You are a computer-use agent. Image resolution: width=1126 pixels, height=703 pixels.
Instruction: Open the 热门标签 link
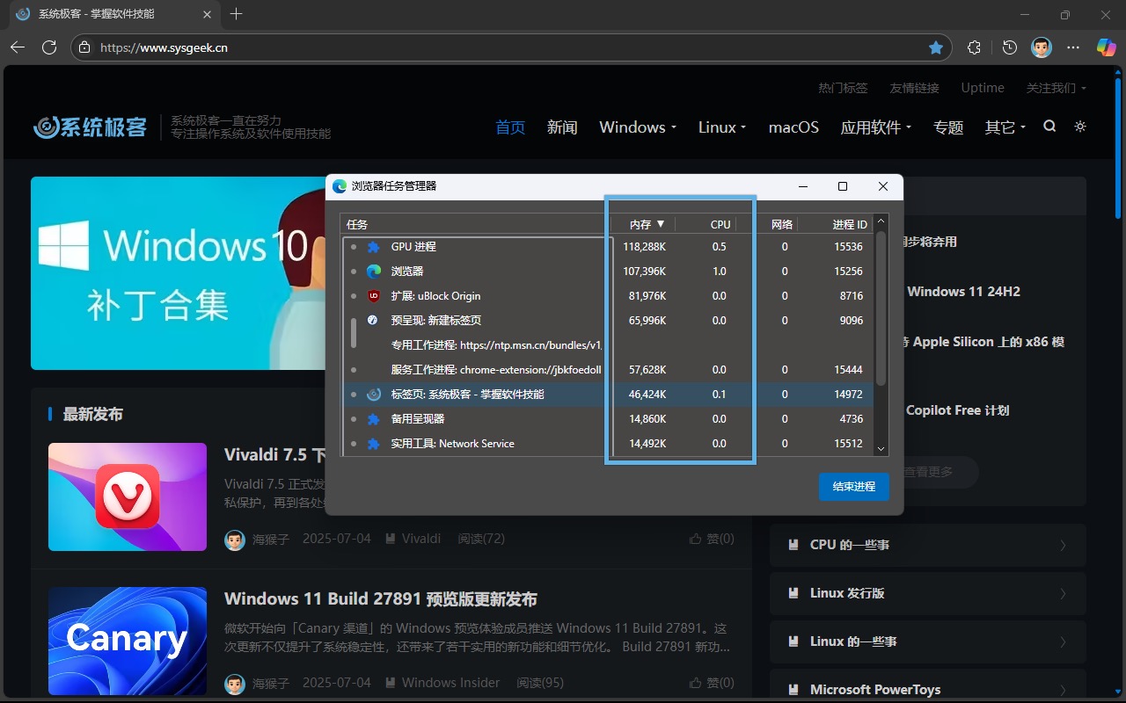[843, 88]
